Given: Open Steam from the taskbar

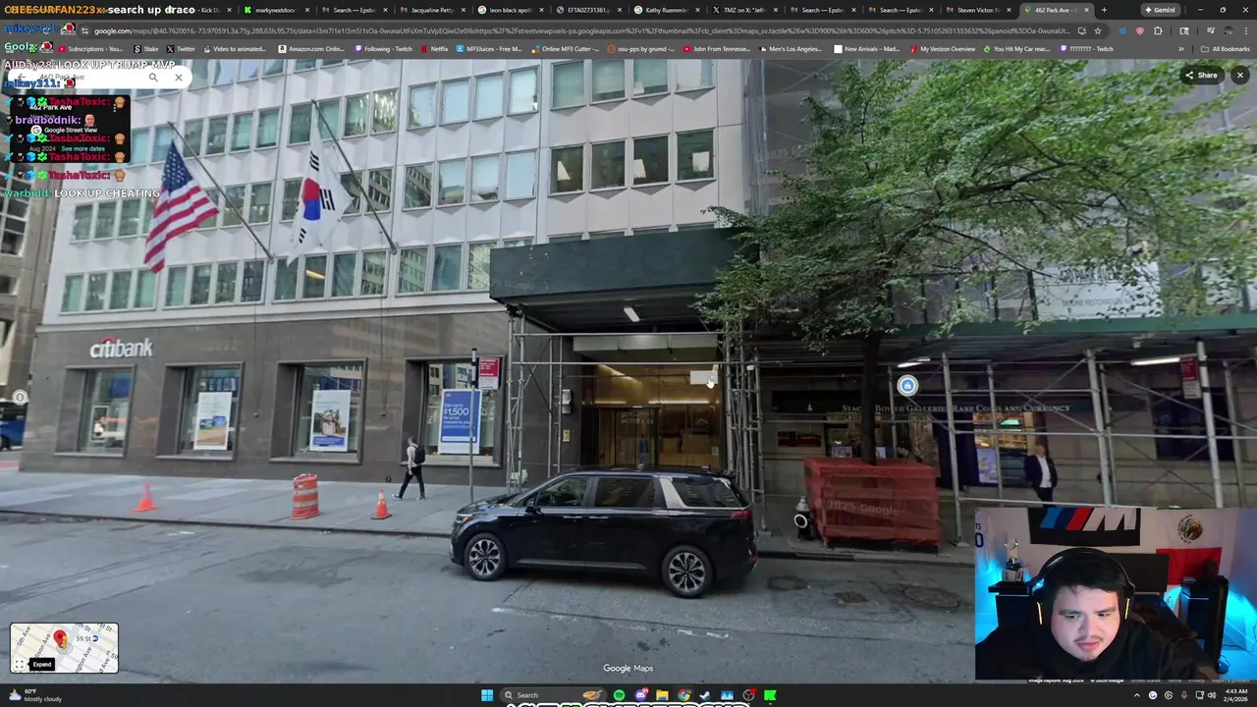Looking at the screenshot, I should (704, 695).
